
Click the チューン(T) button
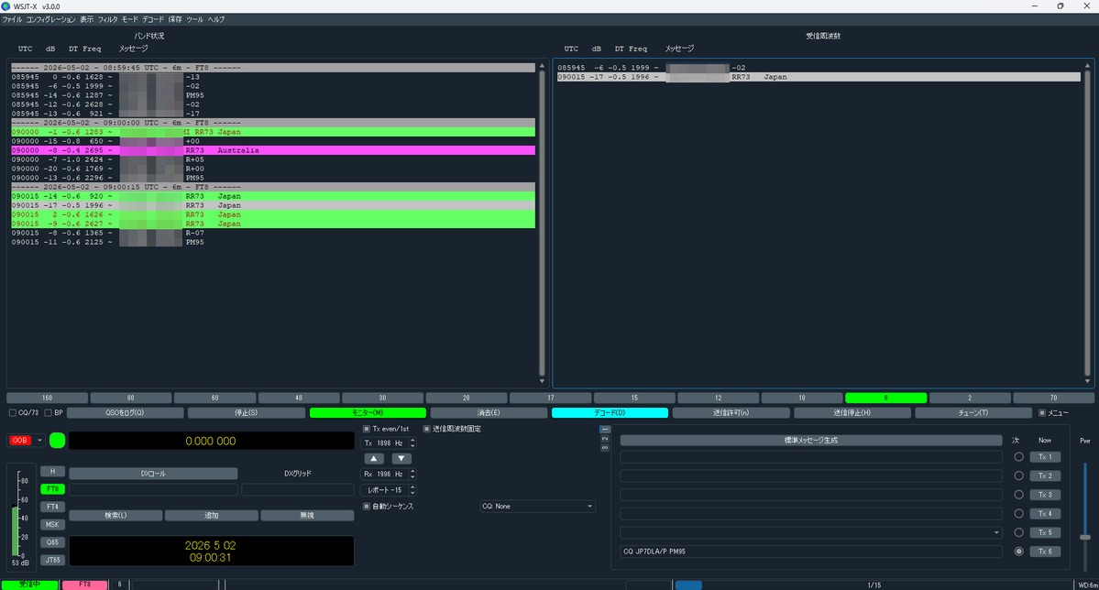(x=973, y=412)
